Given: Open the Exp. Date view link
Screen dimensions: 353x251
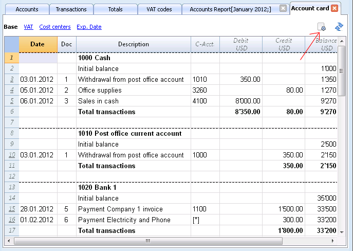Looking at the screenshot, I should pos(89,27).
